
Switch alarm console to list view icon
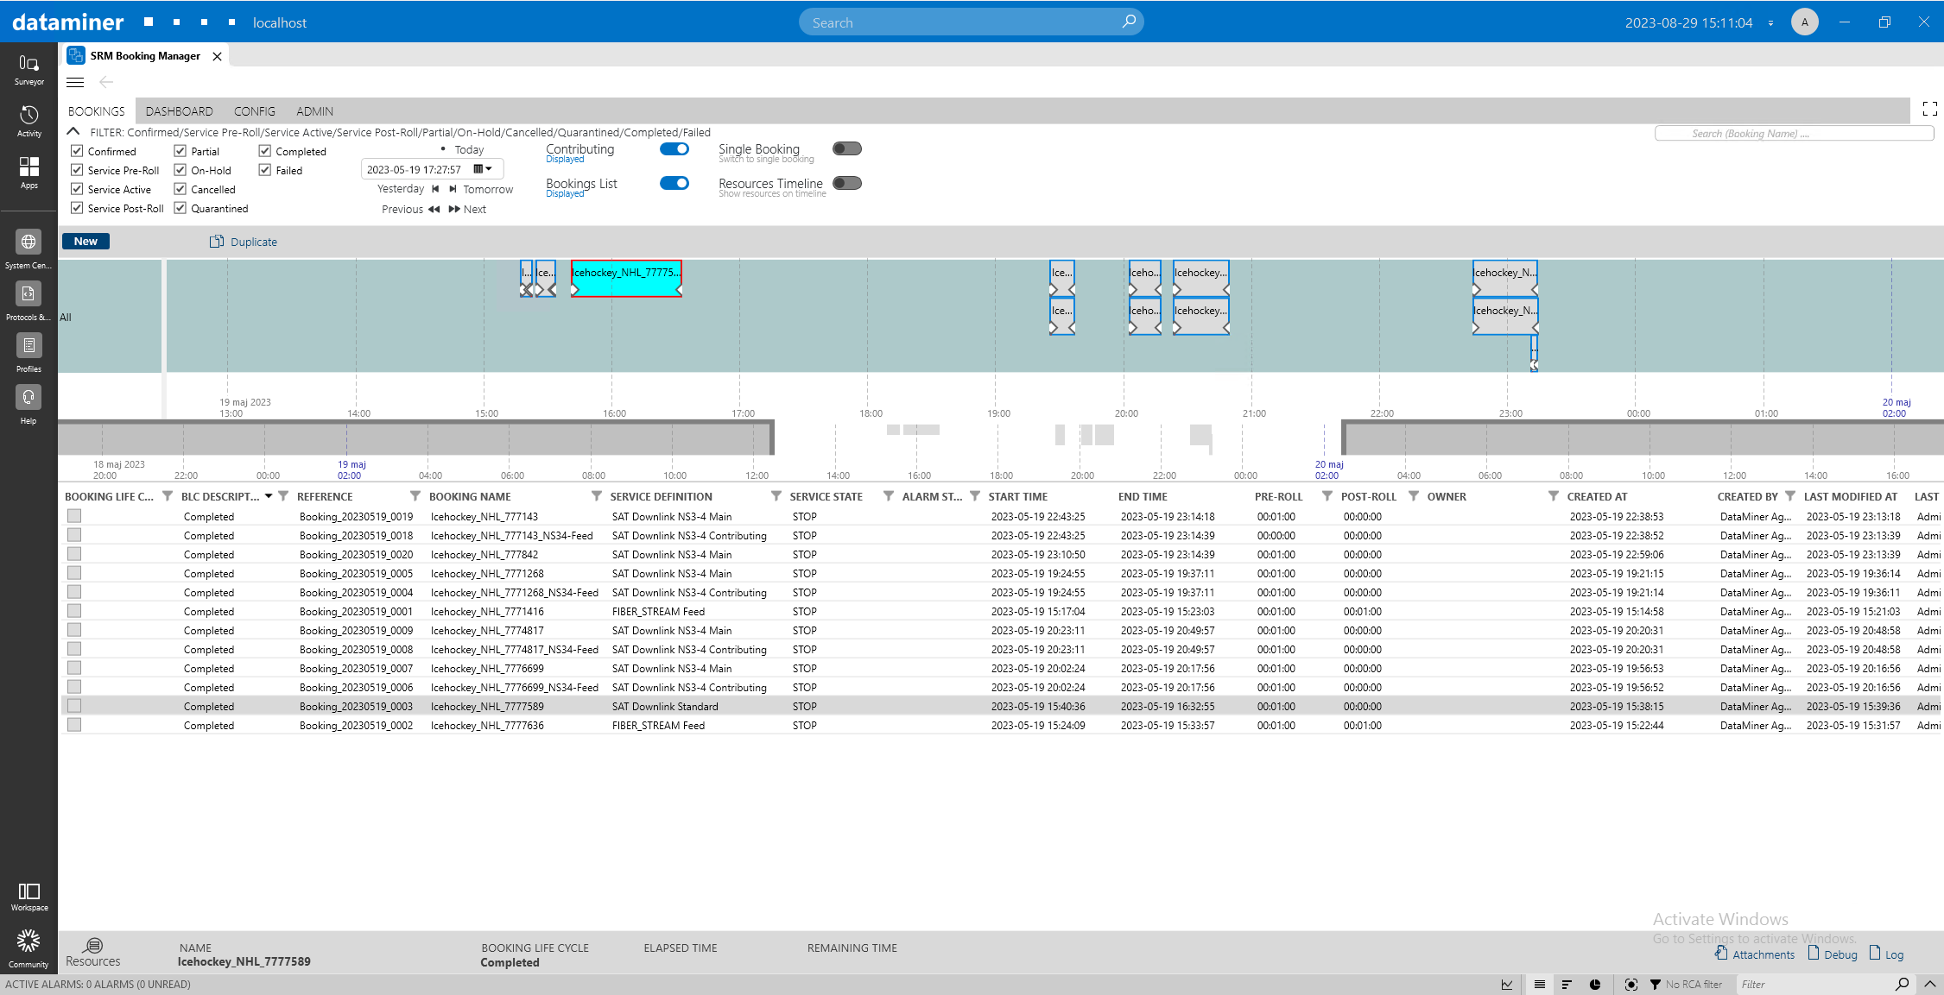click(1539, 985)
